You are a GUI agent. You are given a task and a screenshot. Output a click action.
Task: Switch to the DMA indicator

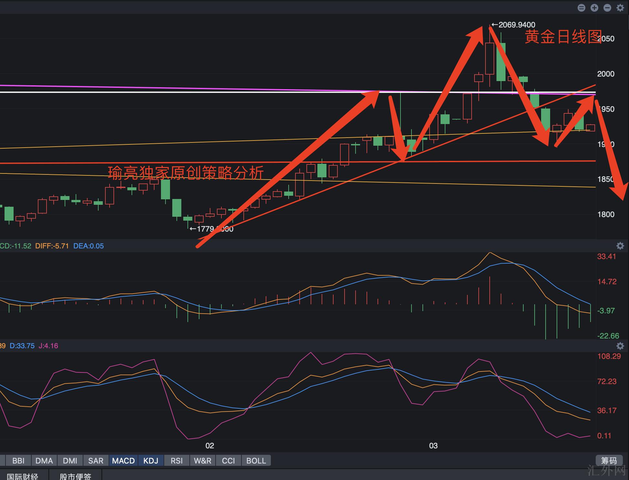[44, 461]
